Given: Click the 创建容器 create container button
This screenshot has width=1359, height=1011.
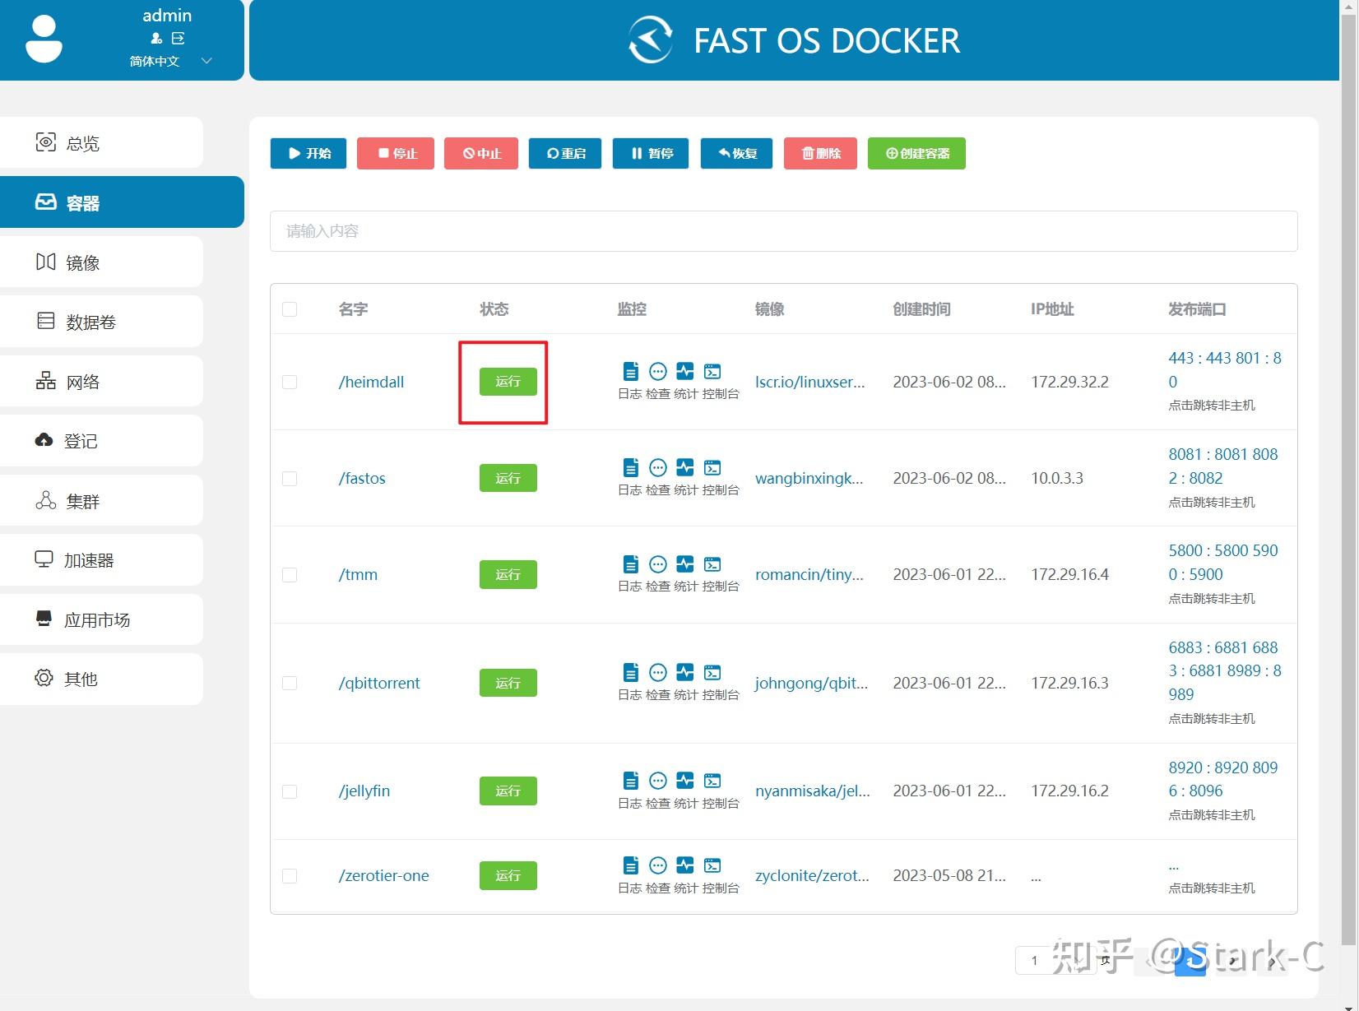Looking at the screenshot, I should click(x=916, y=153).
